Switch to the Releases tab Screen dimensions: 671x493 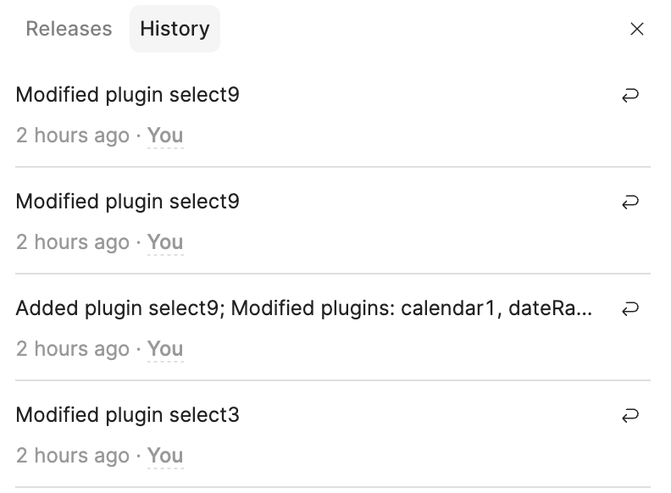pyautogui.click(x=69, y=29)
